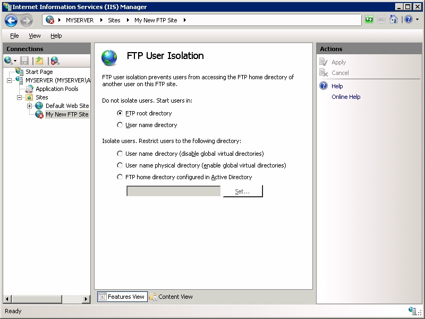Click the Features View tab icon
This screenshot has height=319, width=425.
click(x=103, y=297)
